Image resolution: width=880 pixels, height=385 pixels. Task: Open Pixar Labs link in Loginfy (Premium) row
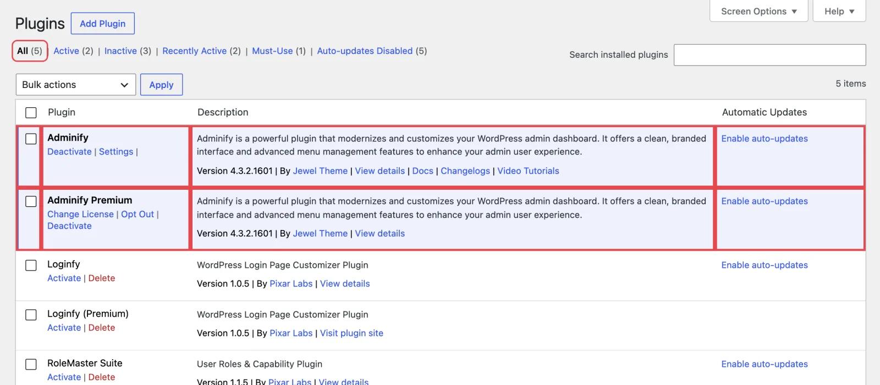(291, 333)
